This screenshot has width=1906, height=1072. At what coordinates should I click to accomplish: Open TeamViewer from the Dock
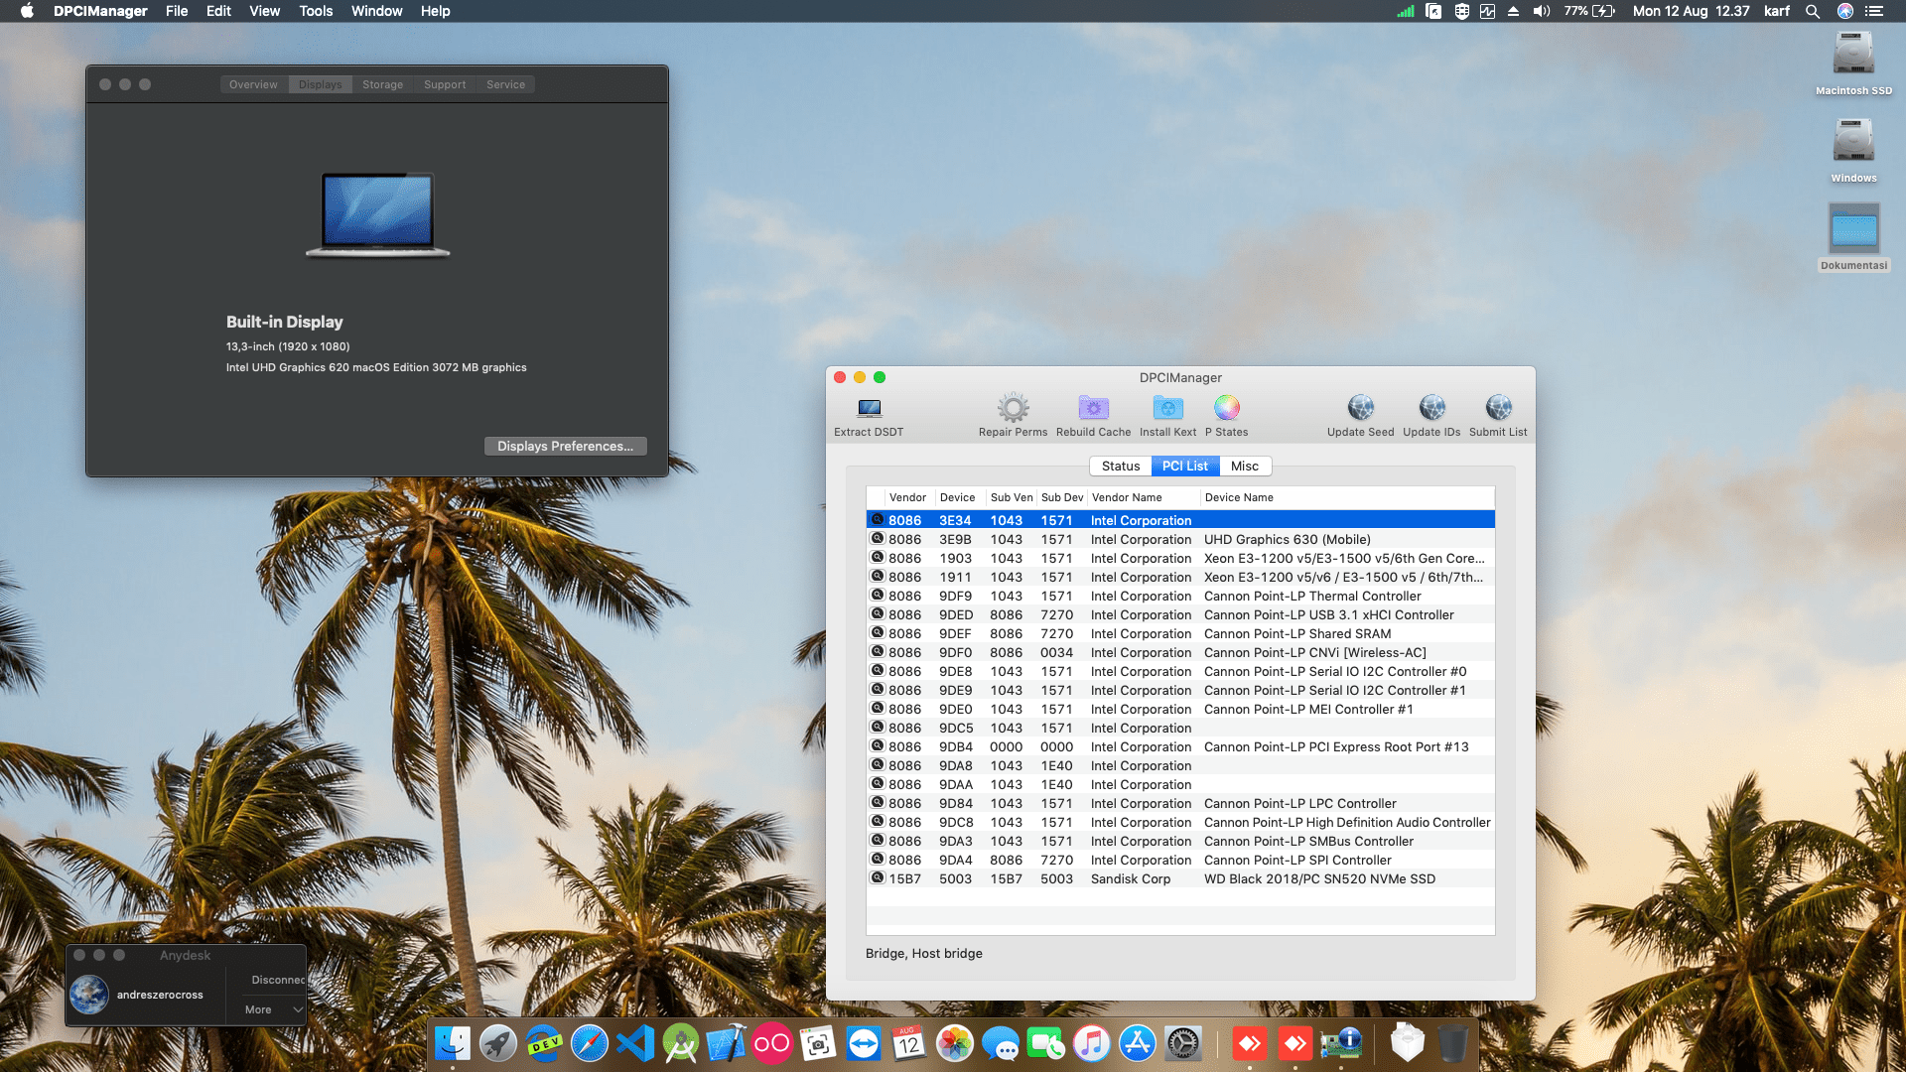click(864, 1043)
